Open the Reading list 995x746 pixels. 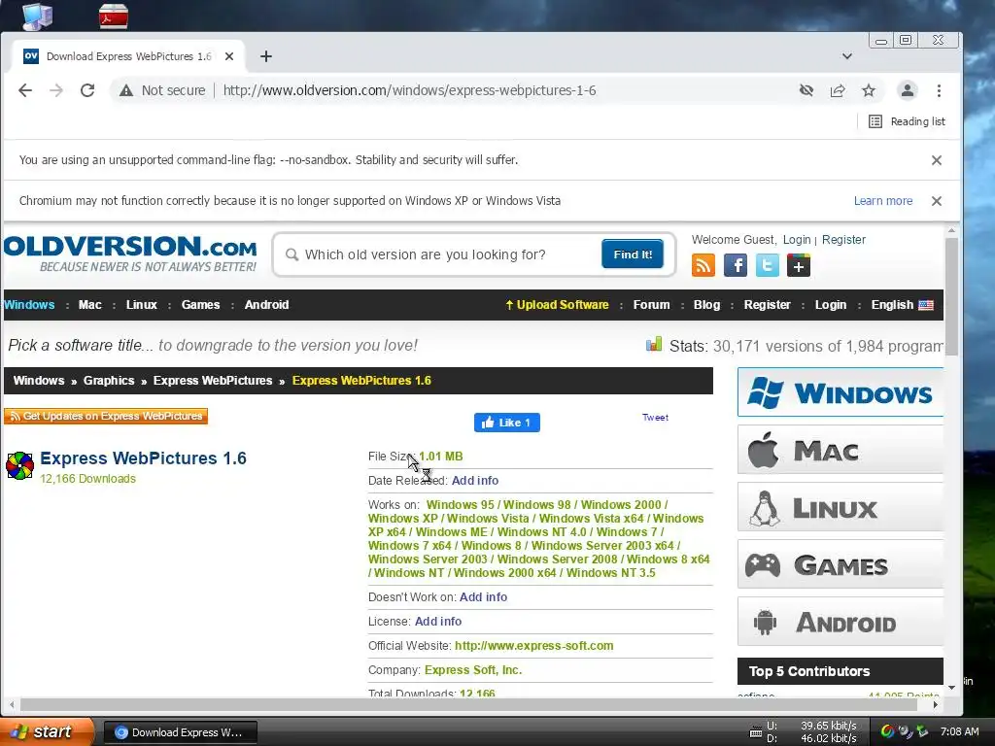point(907,121)
